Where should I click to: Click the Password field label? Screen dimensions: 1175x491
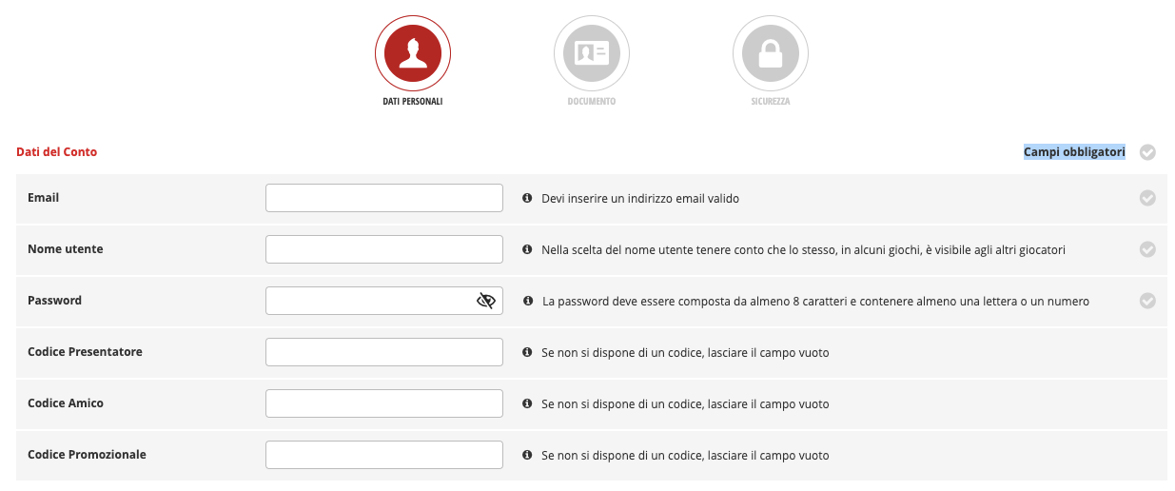(55, 301)
